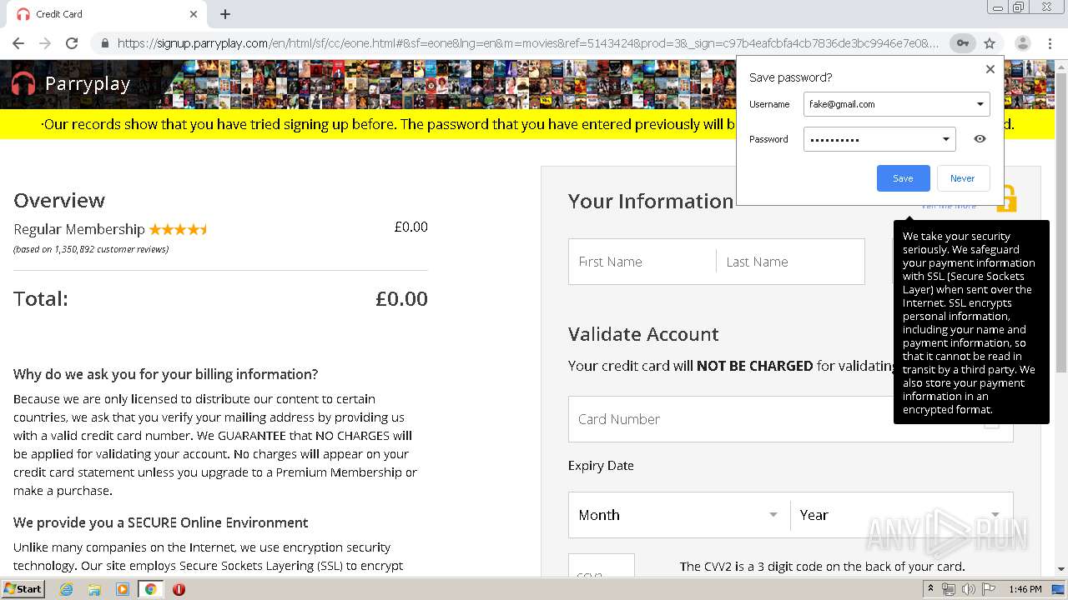Click Never in the password prompt
The image size is (1068, 600).
[x=962, y=178]
